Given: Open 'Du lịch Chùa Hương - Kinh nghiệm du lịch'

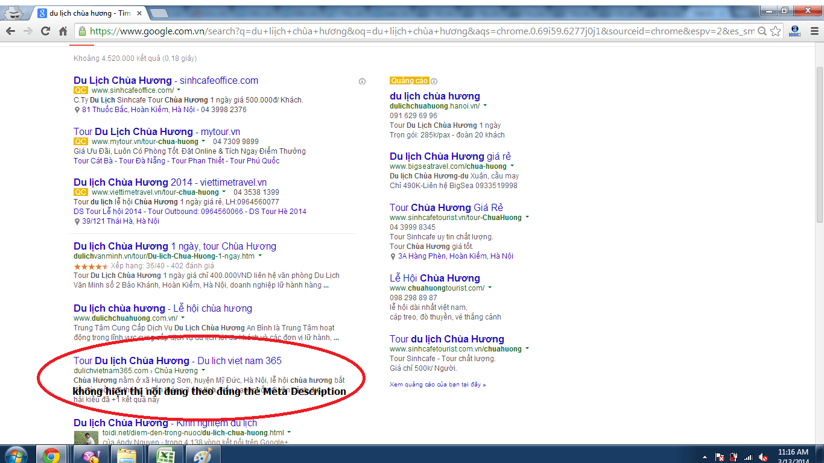Looking at the screenshot, I should point(165,423).
